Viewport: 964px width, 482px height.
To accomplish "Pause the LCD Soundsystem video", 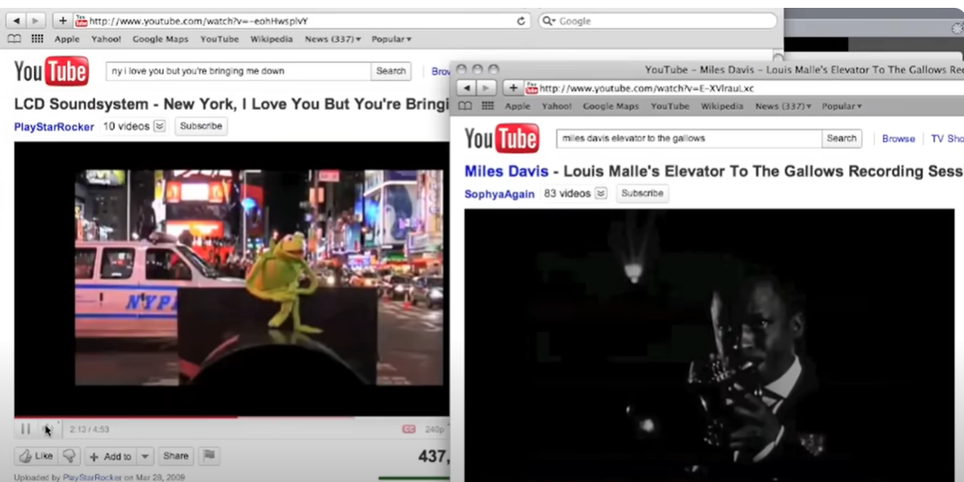I will tap(25, 429).
